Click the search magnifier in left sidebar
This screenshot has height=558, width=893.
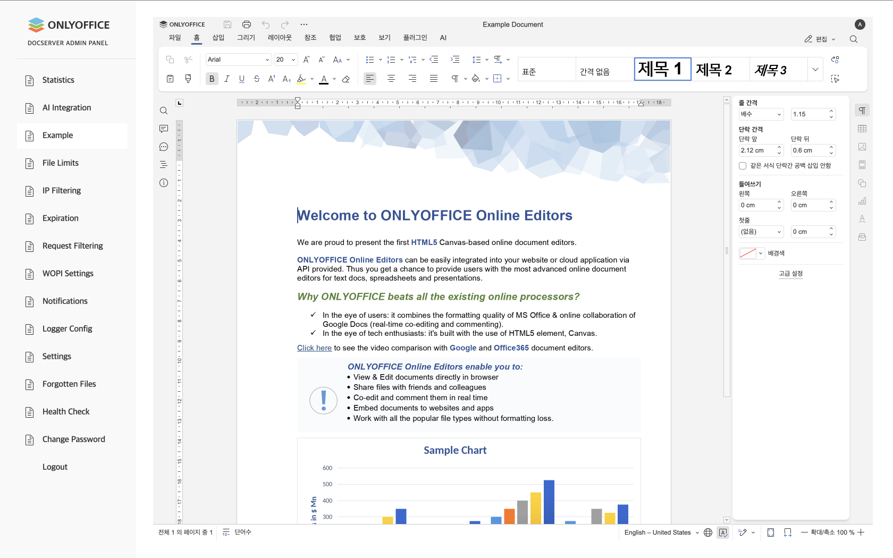point(164,111)
